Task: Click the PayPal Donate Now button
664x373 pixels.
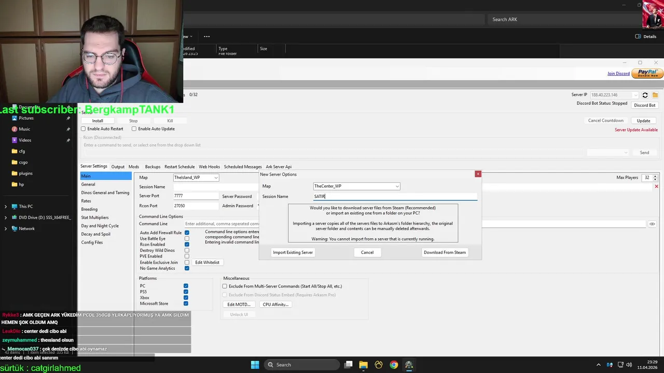Action: click(x=648, y=74)
